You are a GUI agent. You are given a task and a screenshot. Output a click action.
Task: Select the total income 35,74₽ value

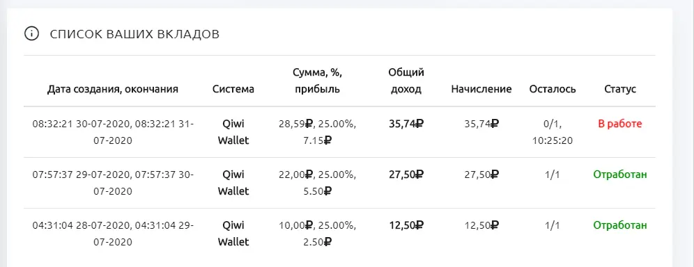pyautogui.click(x=406, y=124)
